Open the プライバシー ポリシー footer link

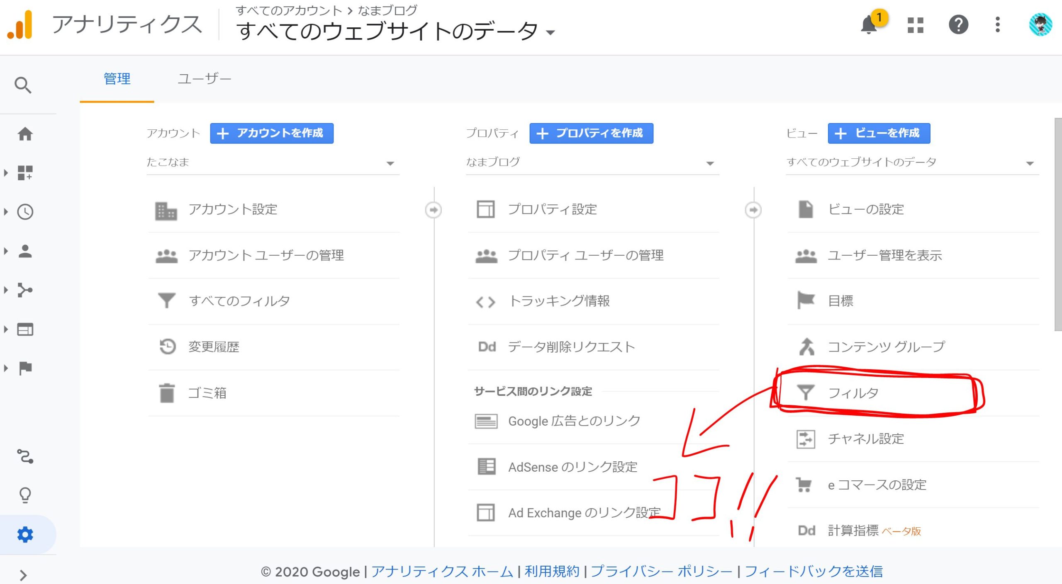click(x=661, y=572)
